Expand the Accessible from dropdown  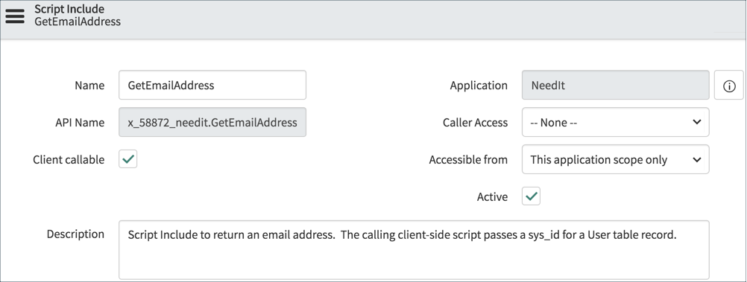[x=615, y=159]
